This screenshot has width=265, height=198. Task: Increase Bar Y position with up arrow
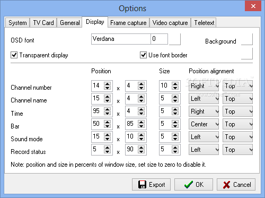[x=141, y=122]
